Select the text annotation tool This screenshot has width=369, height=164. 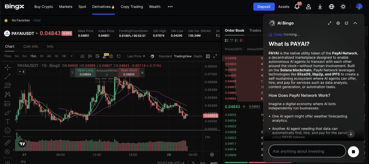click(8, 121)
